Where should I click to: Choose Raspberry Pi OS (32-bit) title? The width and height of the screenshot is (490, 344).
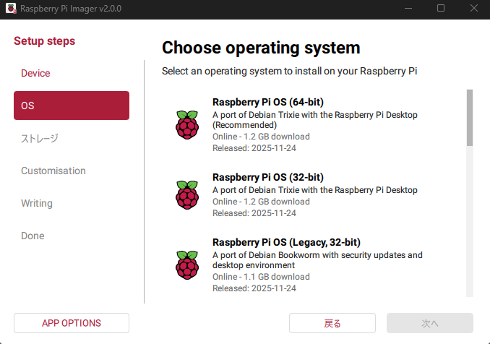(267, 177)
